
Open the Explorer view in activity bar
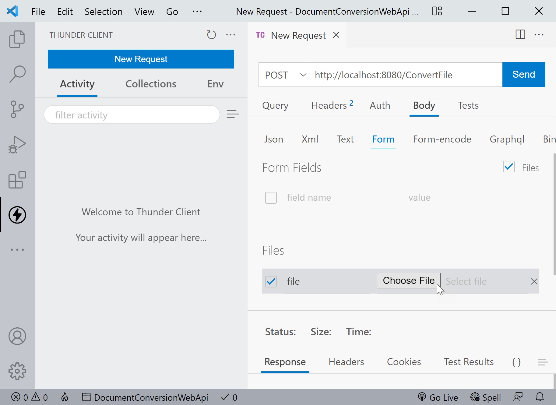pos(17,39)
